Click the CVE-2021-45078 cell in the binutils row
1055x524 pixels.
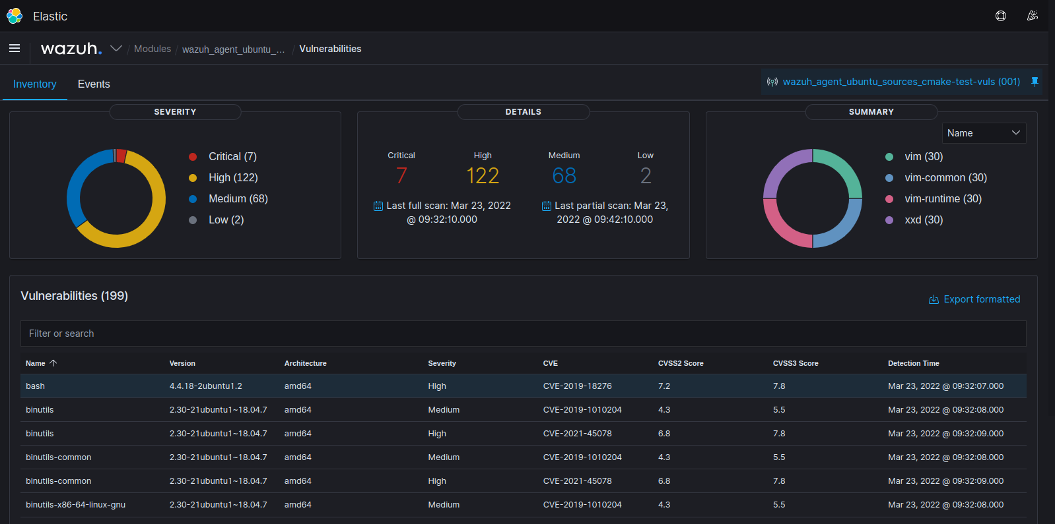coord(577,434)
